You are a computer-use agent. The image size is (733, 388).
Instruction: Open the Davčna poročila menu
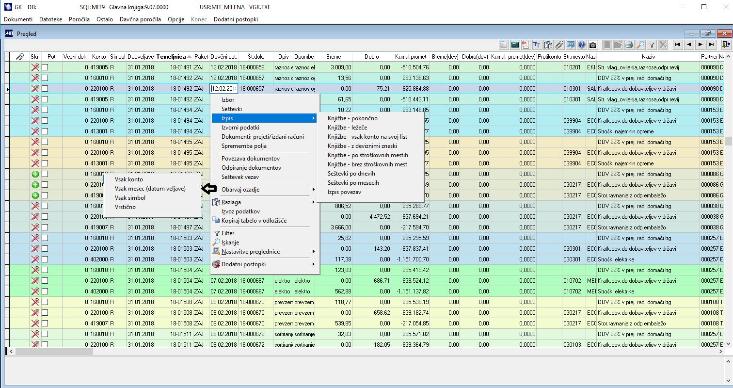click(140, 19)
